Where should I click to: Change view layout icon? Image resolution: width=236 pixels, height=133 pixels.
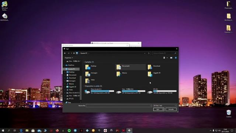(164, 58)
